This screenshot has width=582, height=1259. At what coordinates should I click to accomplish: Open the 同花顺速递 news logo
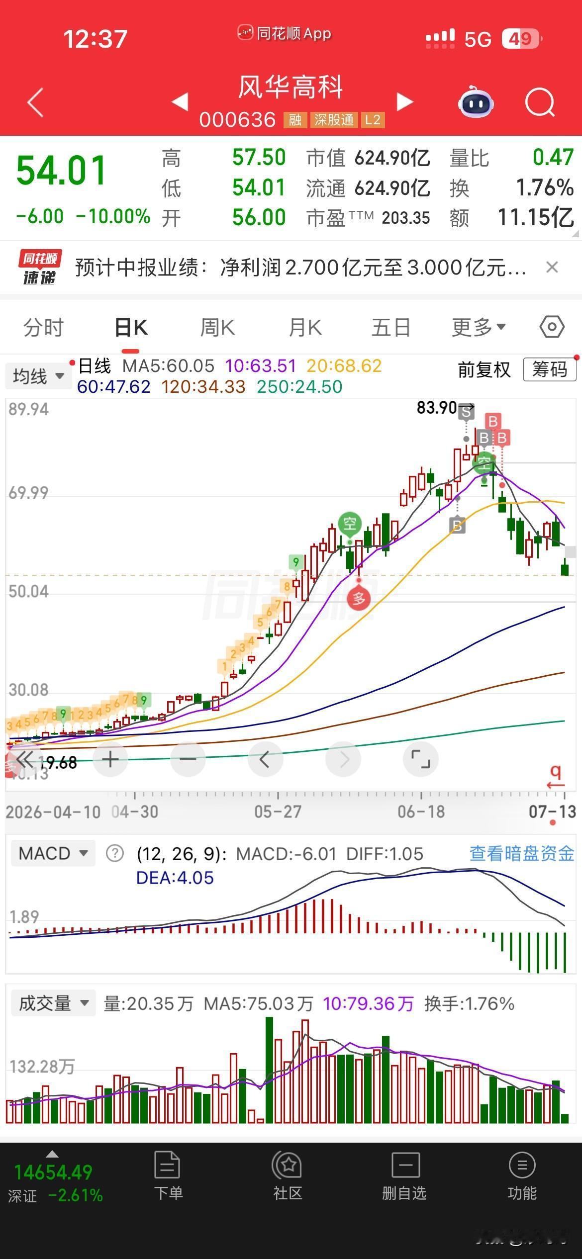point(40,268)
